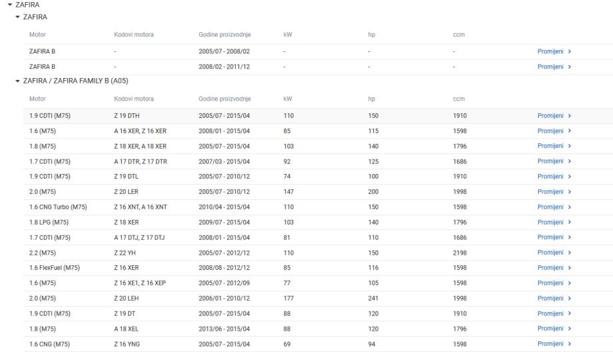This screenshot has width=613, height=354.
Task: Select engine code 'A 18 XEL'
Action: 127,329
